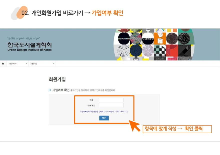Select the black-and-white checkered tile in banner

[x=160, y=51]
